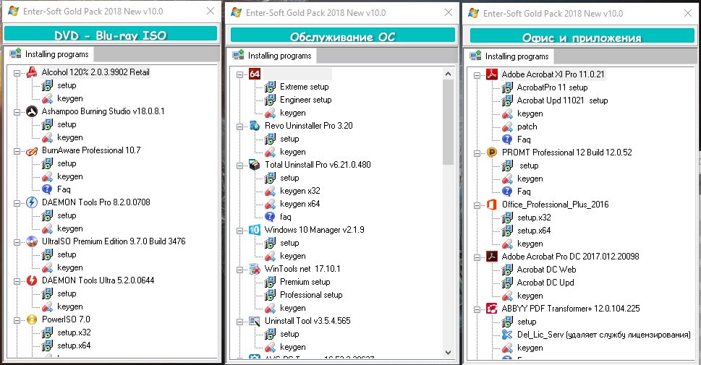Viewport: 701px width, 365px height.
Task: Click the Revo Uninstaller Pro icon
Action: [x=255, y=126]
